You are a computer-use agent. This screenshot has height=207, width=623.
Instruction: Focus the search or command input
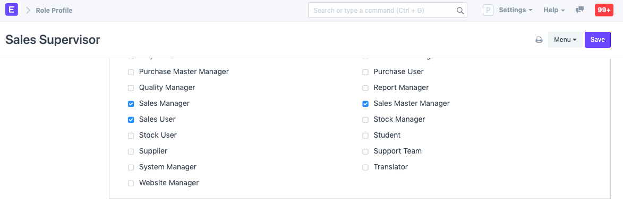tap(387, 10)
